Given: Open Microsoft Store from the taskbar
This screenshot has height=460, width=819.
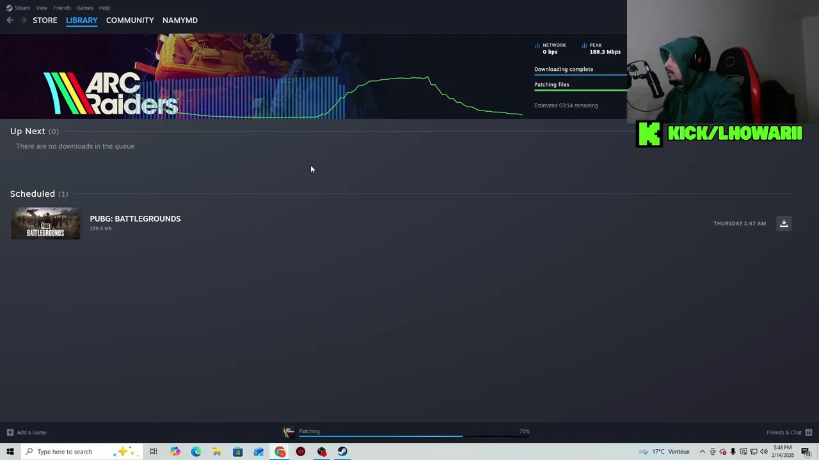Looking at the screenshot, I should [x=237, y=452].
